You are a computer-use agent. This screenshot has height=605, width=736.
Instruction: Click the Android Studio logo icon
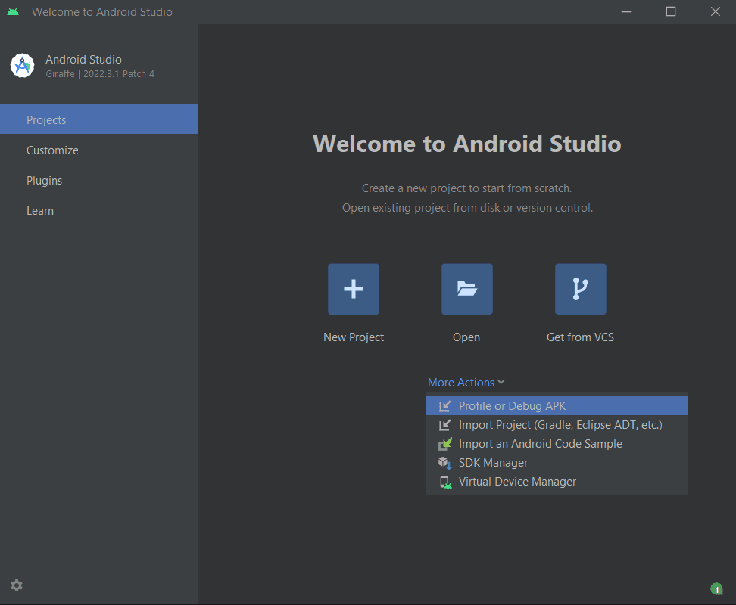coord(22,66)
